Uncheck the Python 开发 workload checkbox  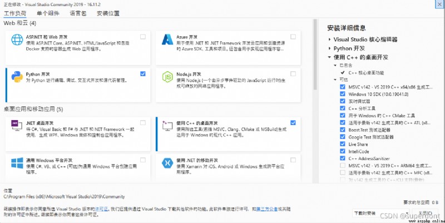pos(143,74)
